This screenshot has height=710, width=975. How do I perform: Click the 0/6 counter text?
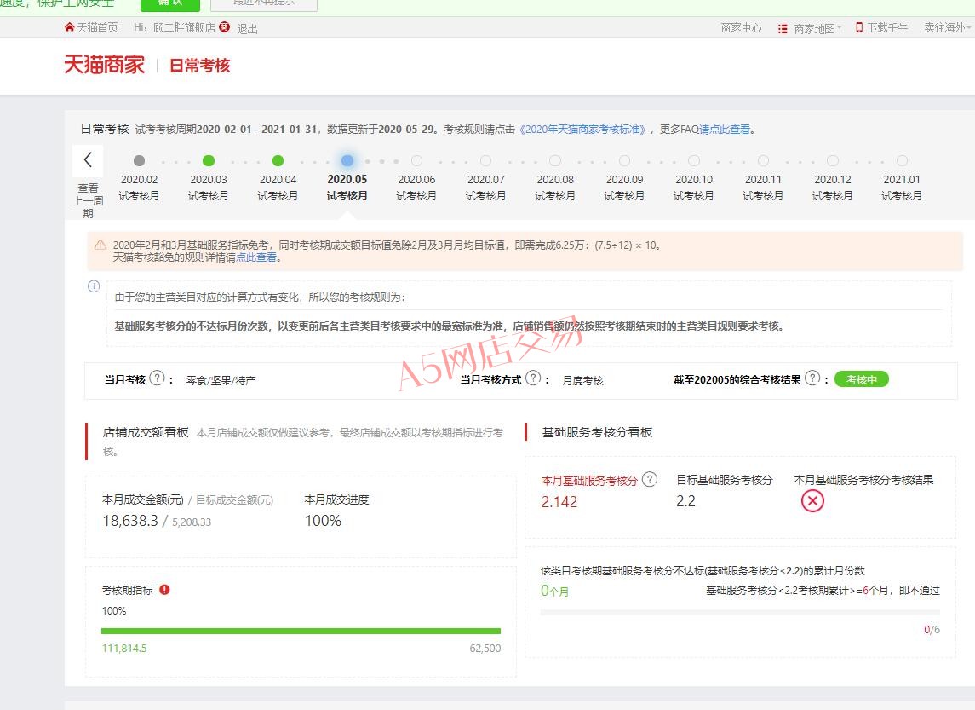[932, 630]
